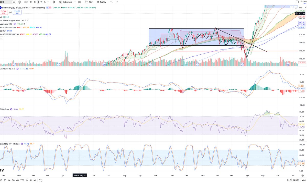Click the 717.88 SELL button

click(4, 12)
